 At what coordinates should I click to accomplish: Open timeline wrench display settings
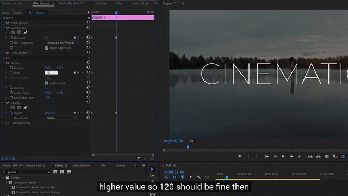199,177
